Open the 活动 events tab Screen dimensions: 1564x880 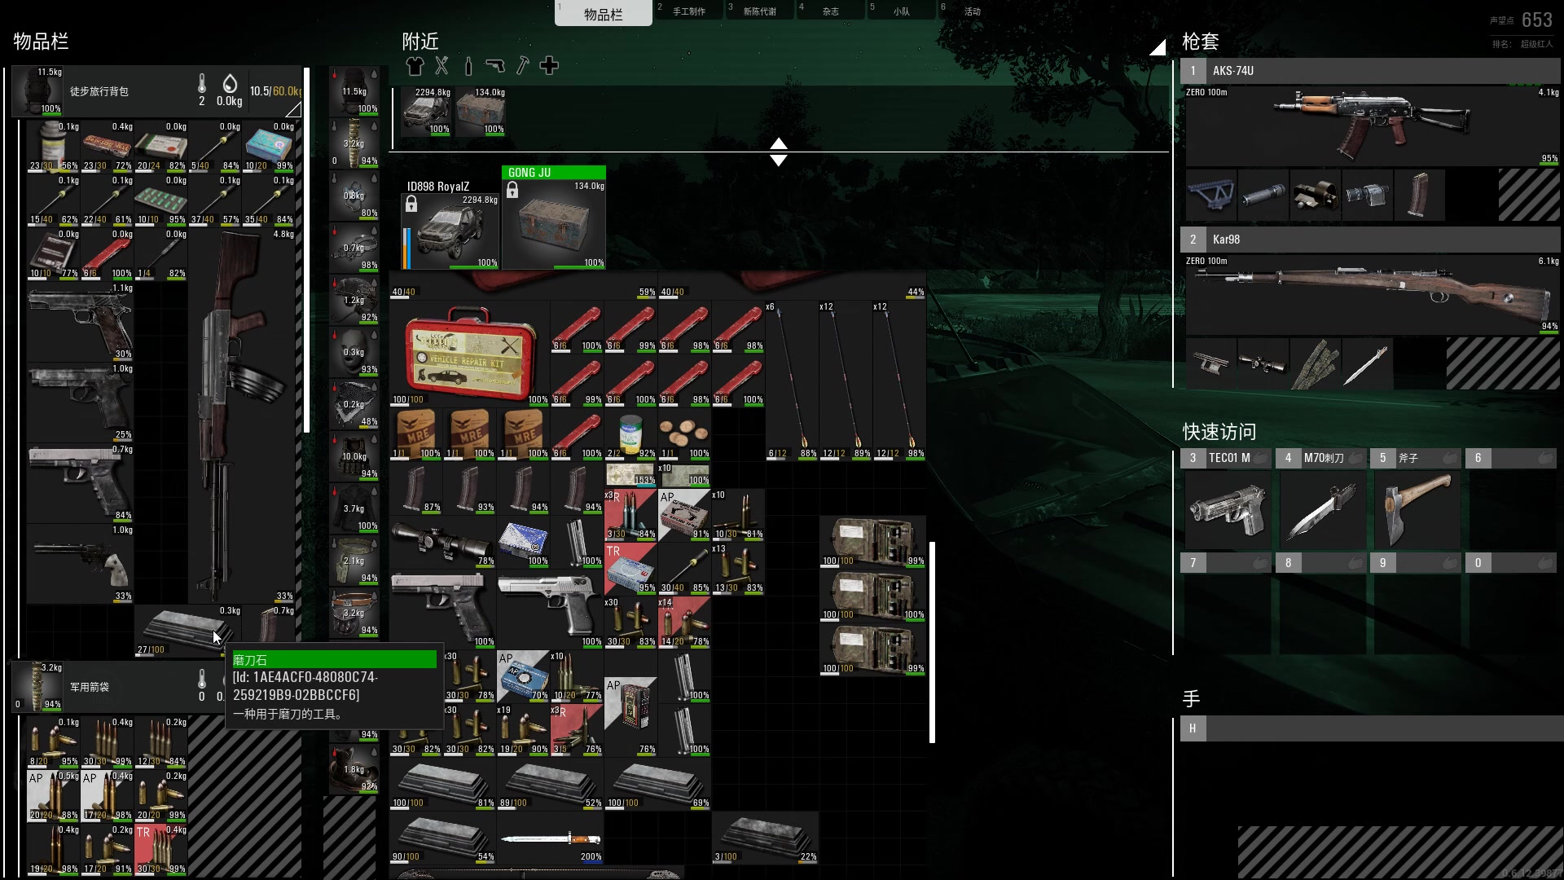click(x=973, y=11)
